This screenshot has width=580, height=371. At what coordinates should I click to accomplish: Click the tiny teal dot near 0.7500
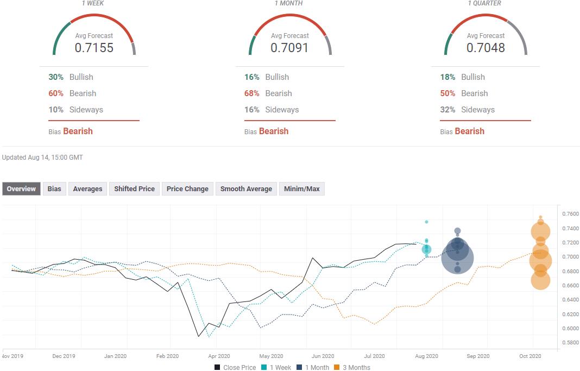(426, 222)
